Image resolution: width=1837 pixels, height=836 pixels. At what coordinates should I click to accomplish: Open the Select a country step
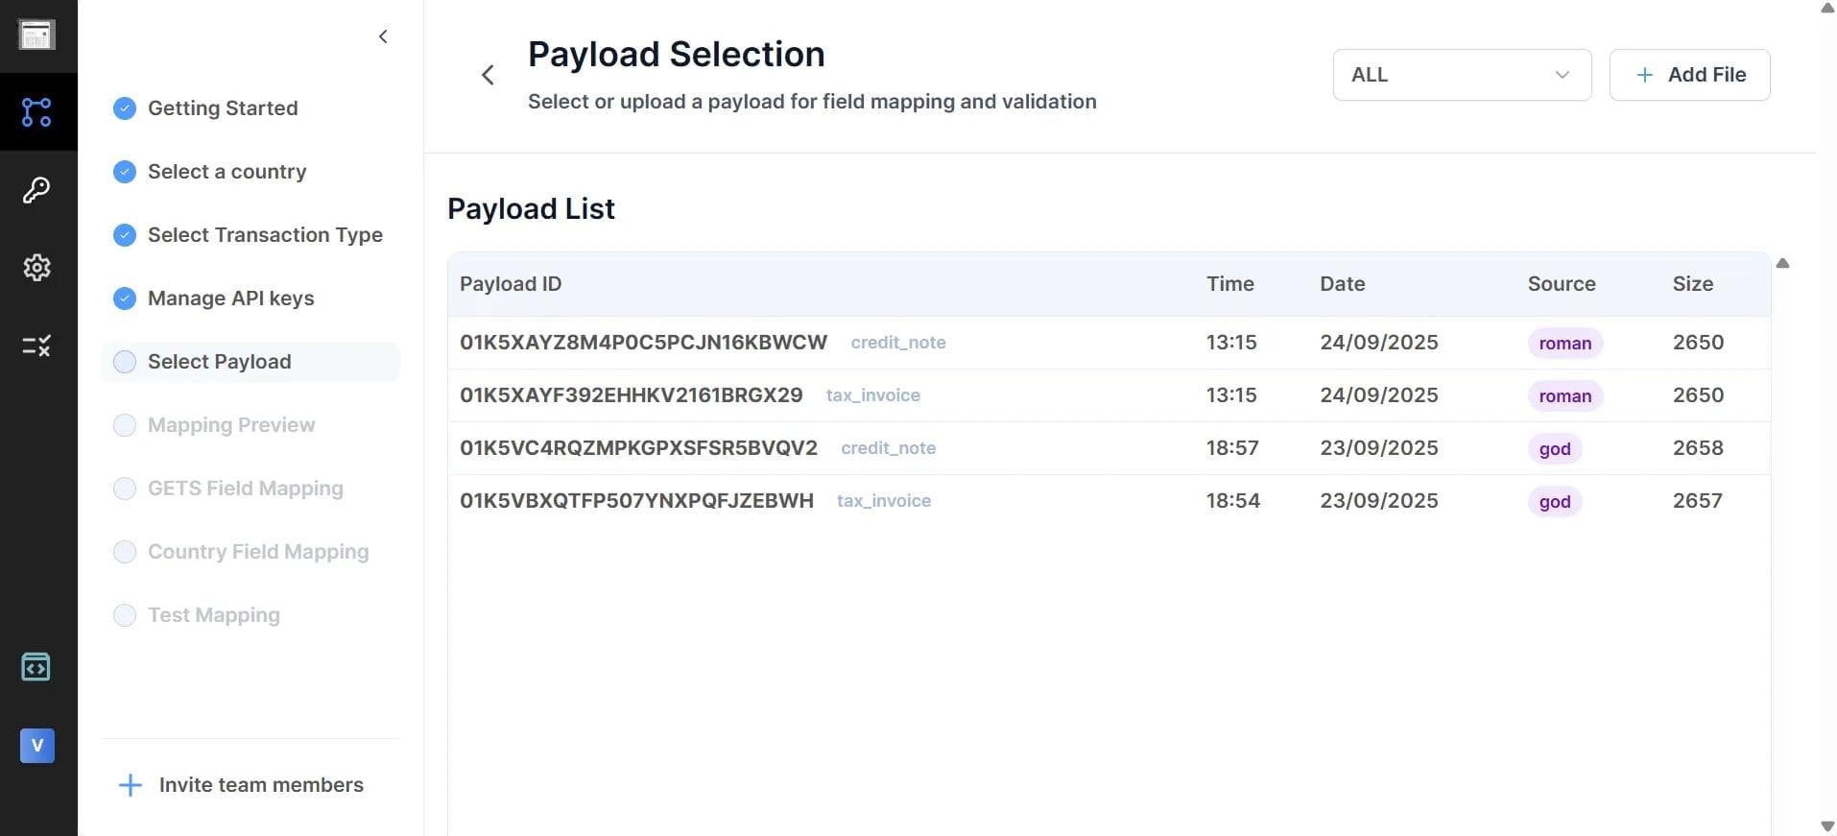tap(250, 172)
